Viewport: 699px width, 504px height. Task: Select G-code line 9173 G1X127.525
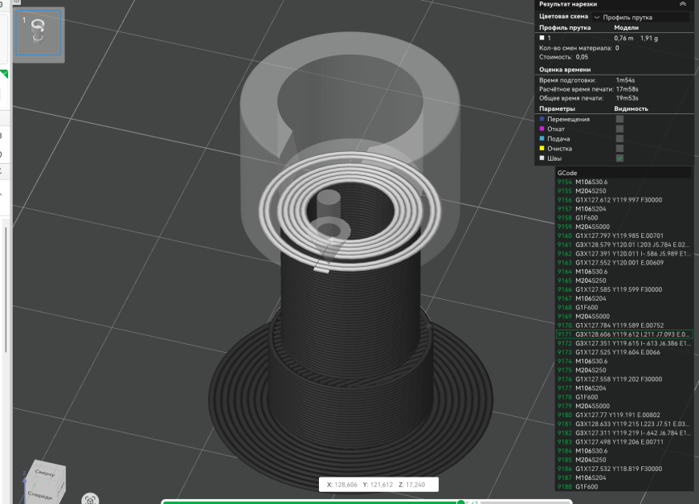pyautogui.click(x=624, y=352)
